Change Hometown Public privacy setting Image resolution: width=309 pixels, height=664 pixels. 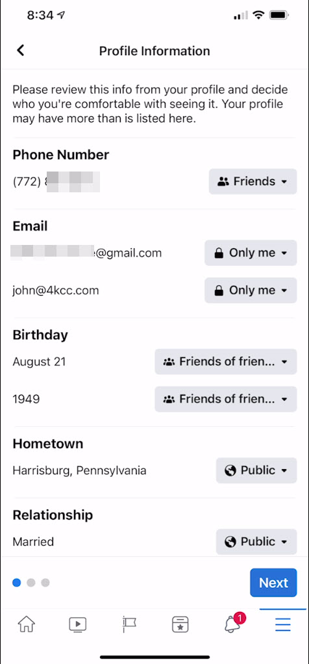[x=256, y=470]
